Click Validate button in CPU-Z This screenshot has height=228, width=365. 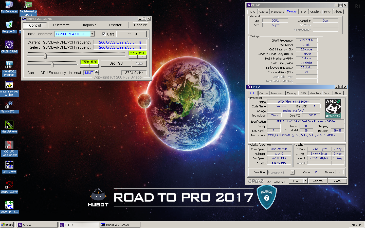[x=318, y=181]
